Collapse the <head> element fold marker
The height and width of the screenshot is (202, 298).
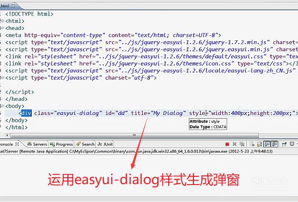2,28
